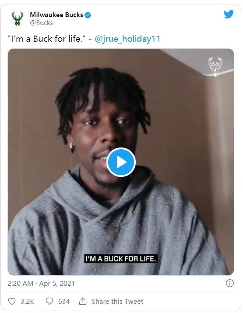Open replies via the speech bubble icon
Image resolution: width=243 pixels, height=313 pixels.
49,301
